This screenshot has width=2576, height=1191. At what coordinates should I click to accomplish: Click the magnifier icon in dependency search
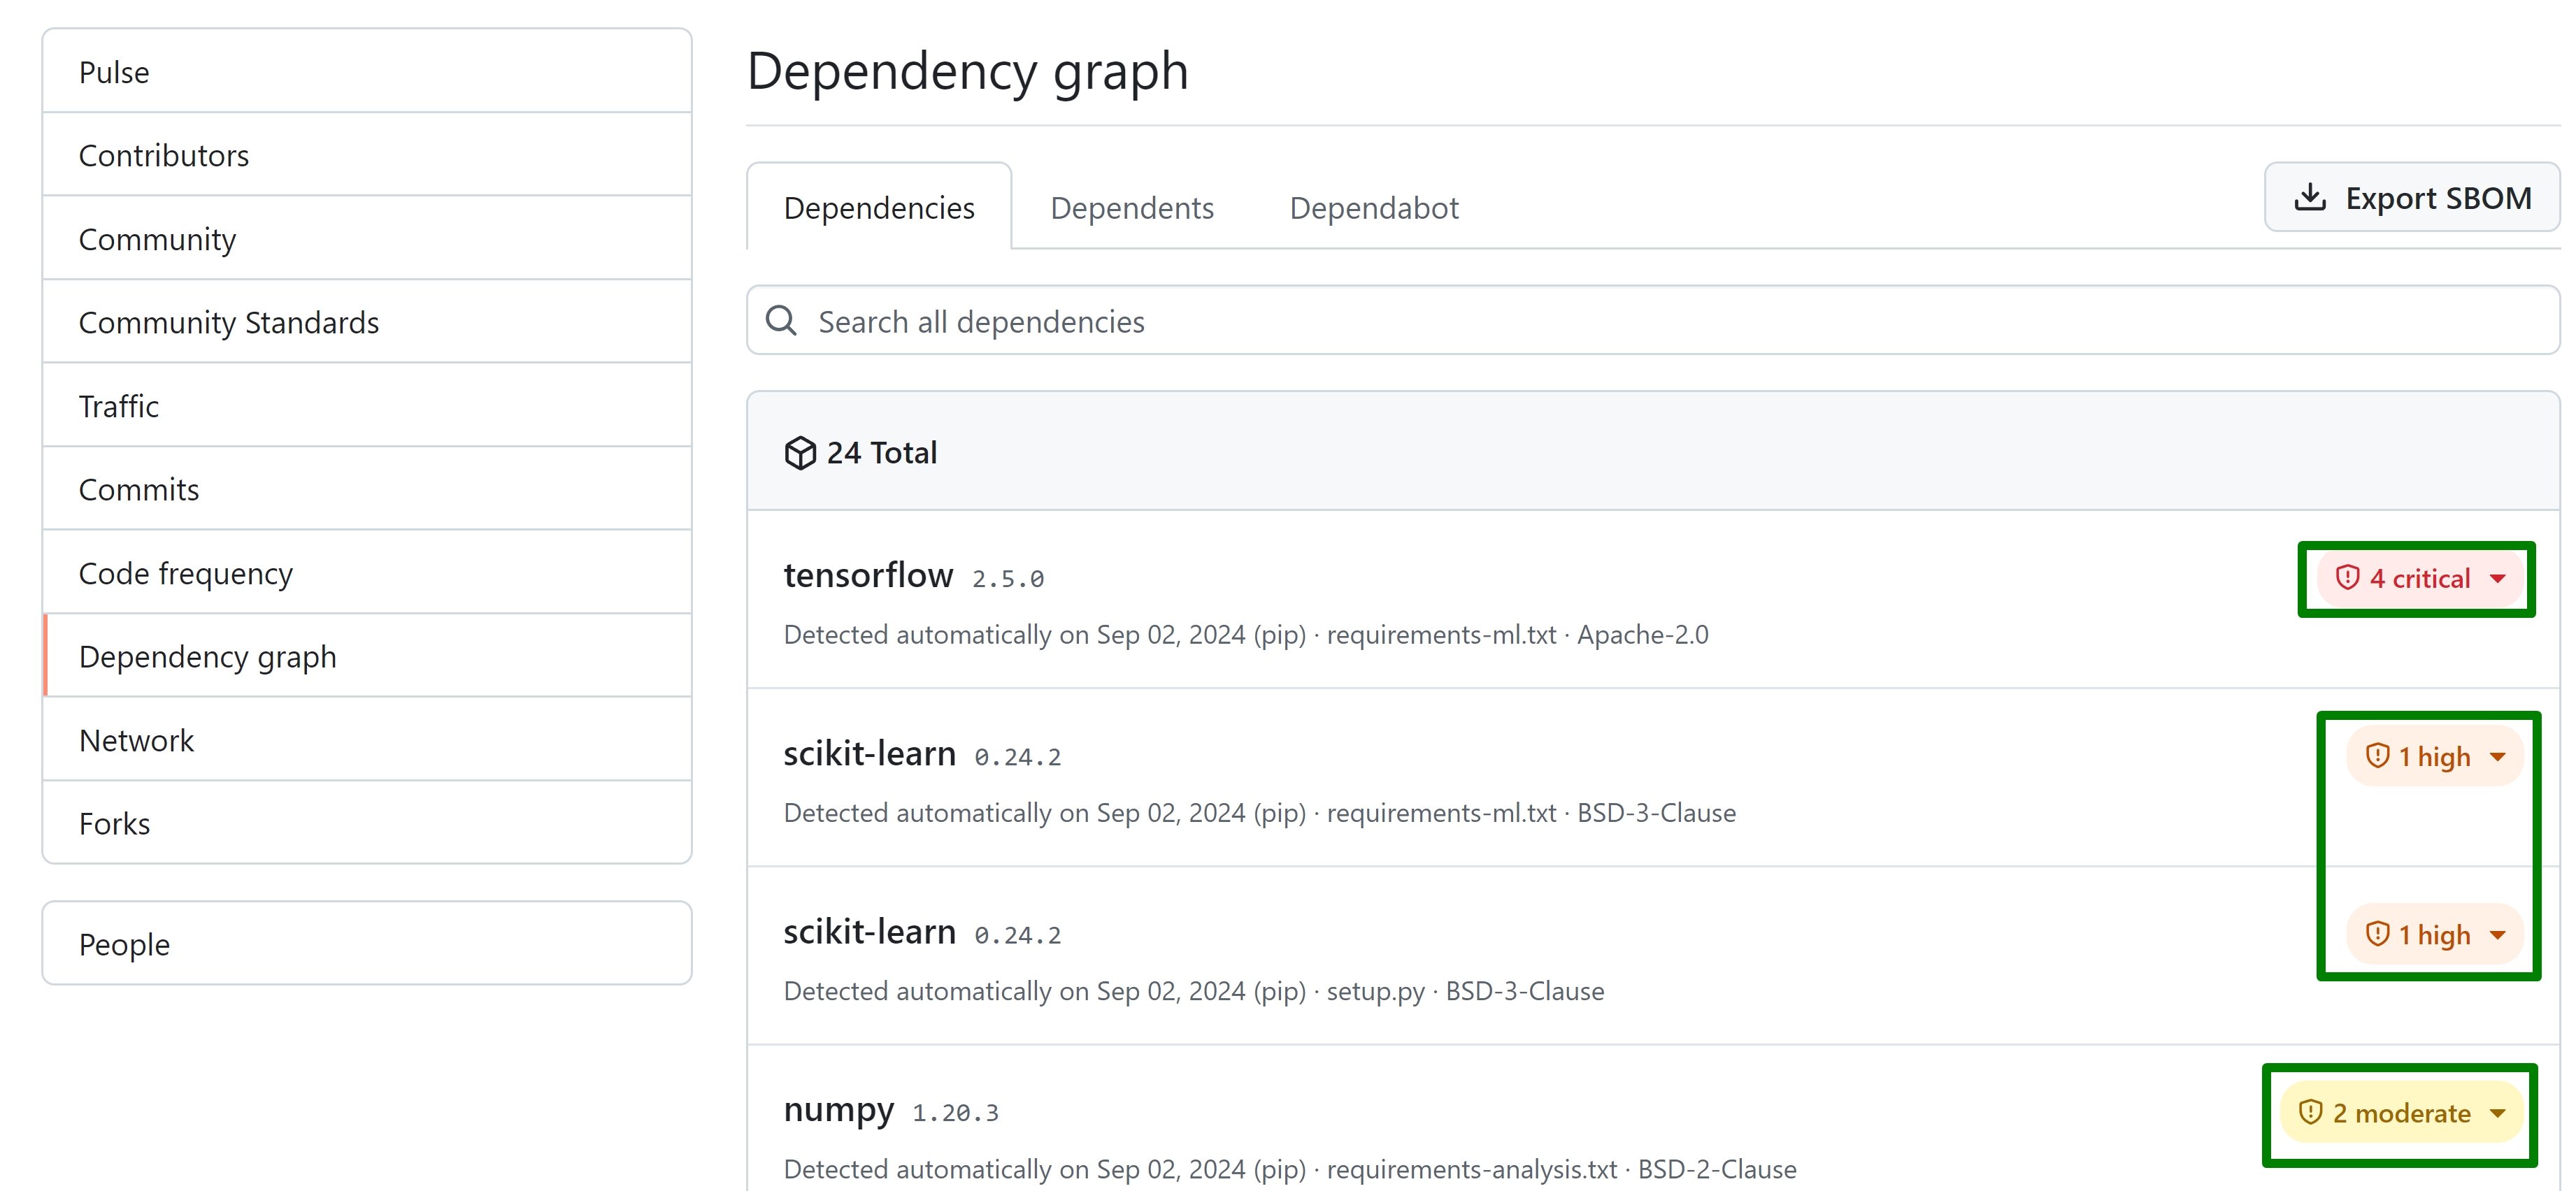781,321
